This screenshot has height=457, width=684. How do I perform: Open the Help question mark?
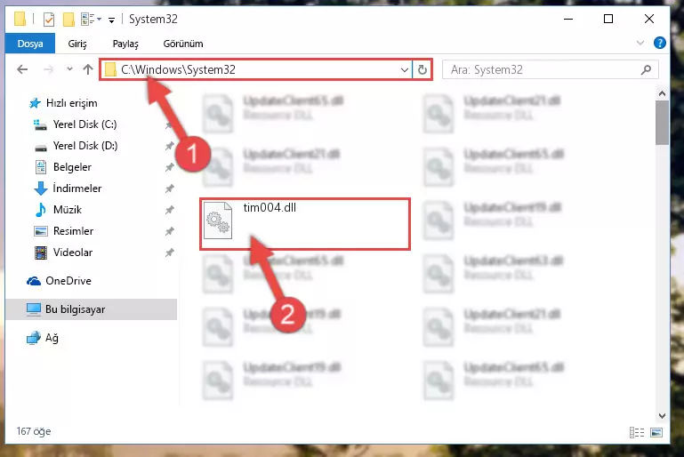tap(660, 43)
